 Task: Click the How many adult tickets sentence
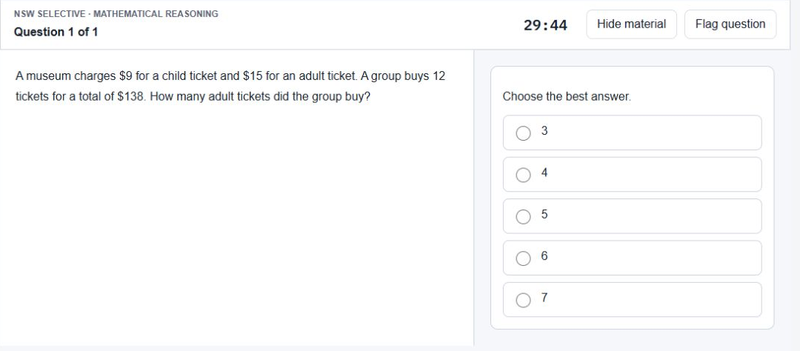(260, 96)
